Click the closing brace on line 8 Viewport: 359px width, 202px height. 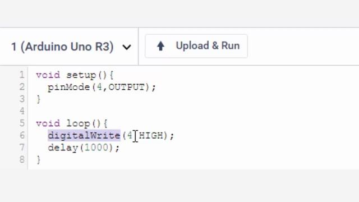click(x=39, y=159)
